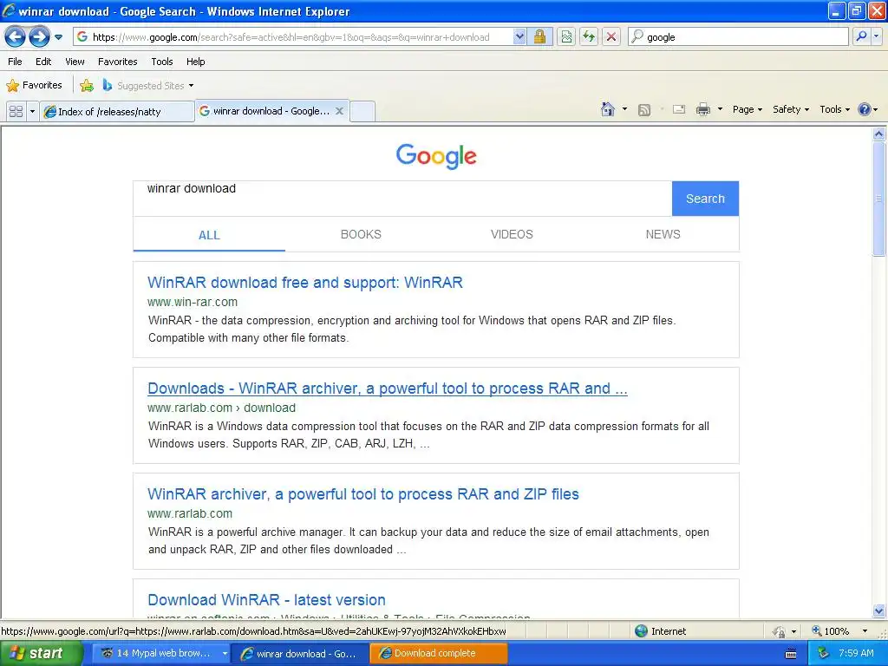Open WinRAR archiver RAR and ZIP files link
Image resolution: width=888 pixels, height=666 pixels.
(363, 494)
